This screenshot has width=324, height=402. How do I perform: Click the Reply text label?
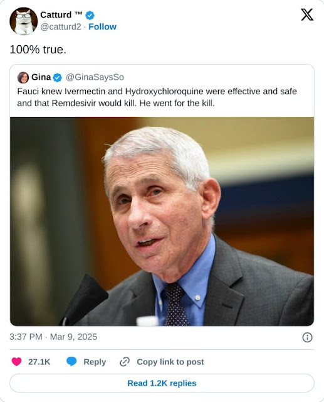(x=95, y=362)
